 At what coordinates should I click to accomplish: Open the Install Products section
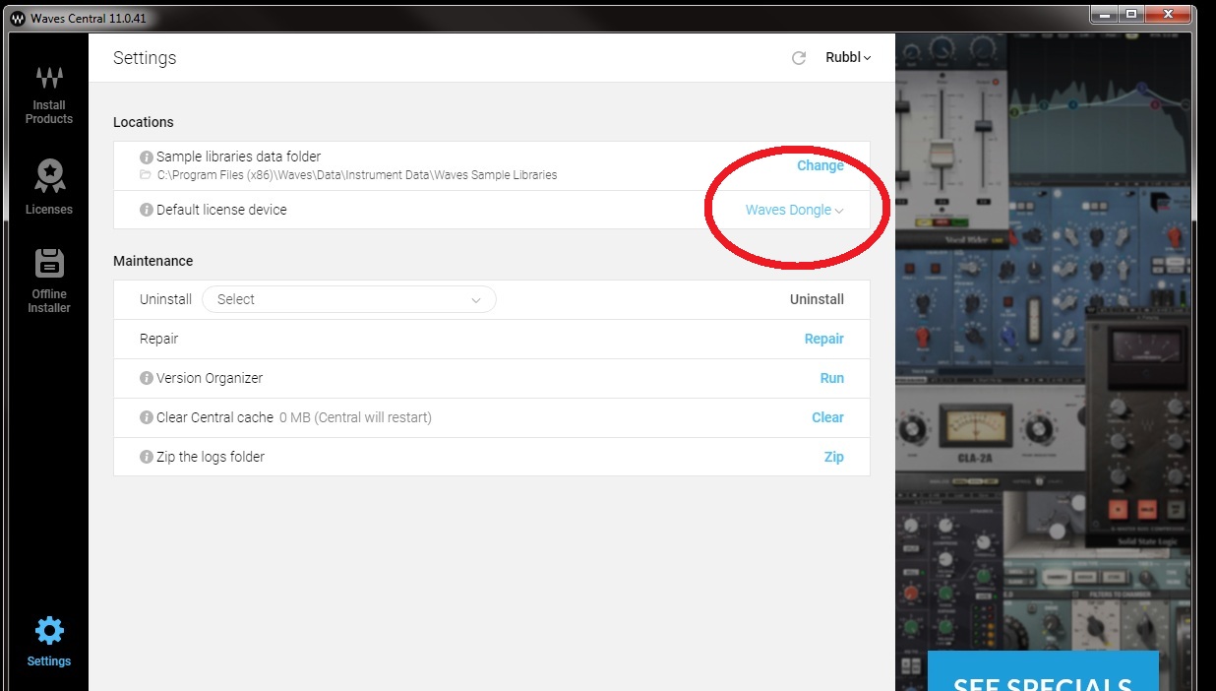(49, 95)
